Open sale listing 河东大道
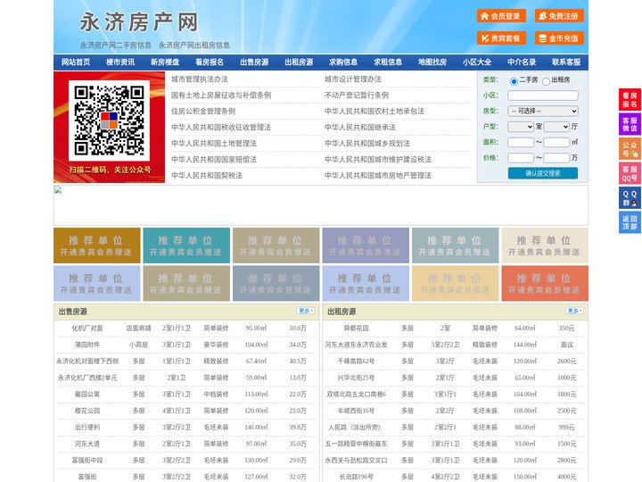The width and height of the screenshot is (642, 482). tap(87, 444)
